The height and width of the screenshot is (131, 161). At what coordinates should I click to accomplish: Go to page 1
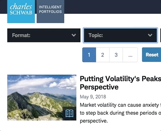89,55
